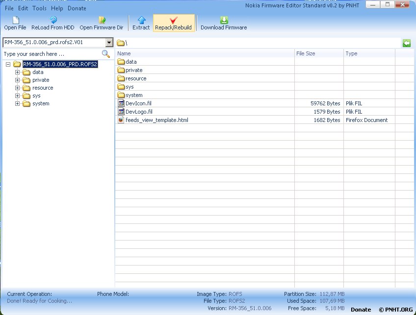Sort by the Type column header
The width and height of the screenshot is (416, 315).
(369, 53)
